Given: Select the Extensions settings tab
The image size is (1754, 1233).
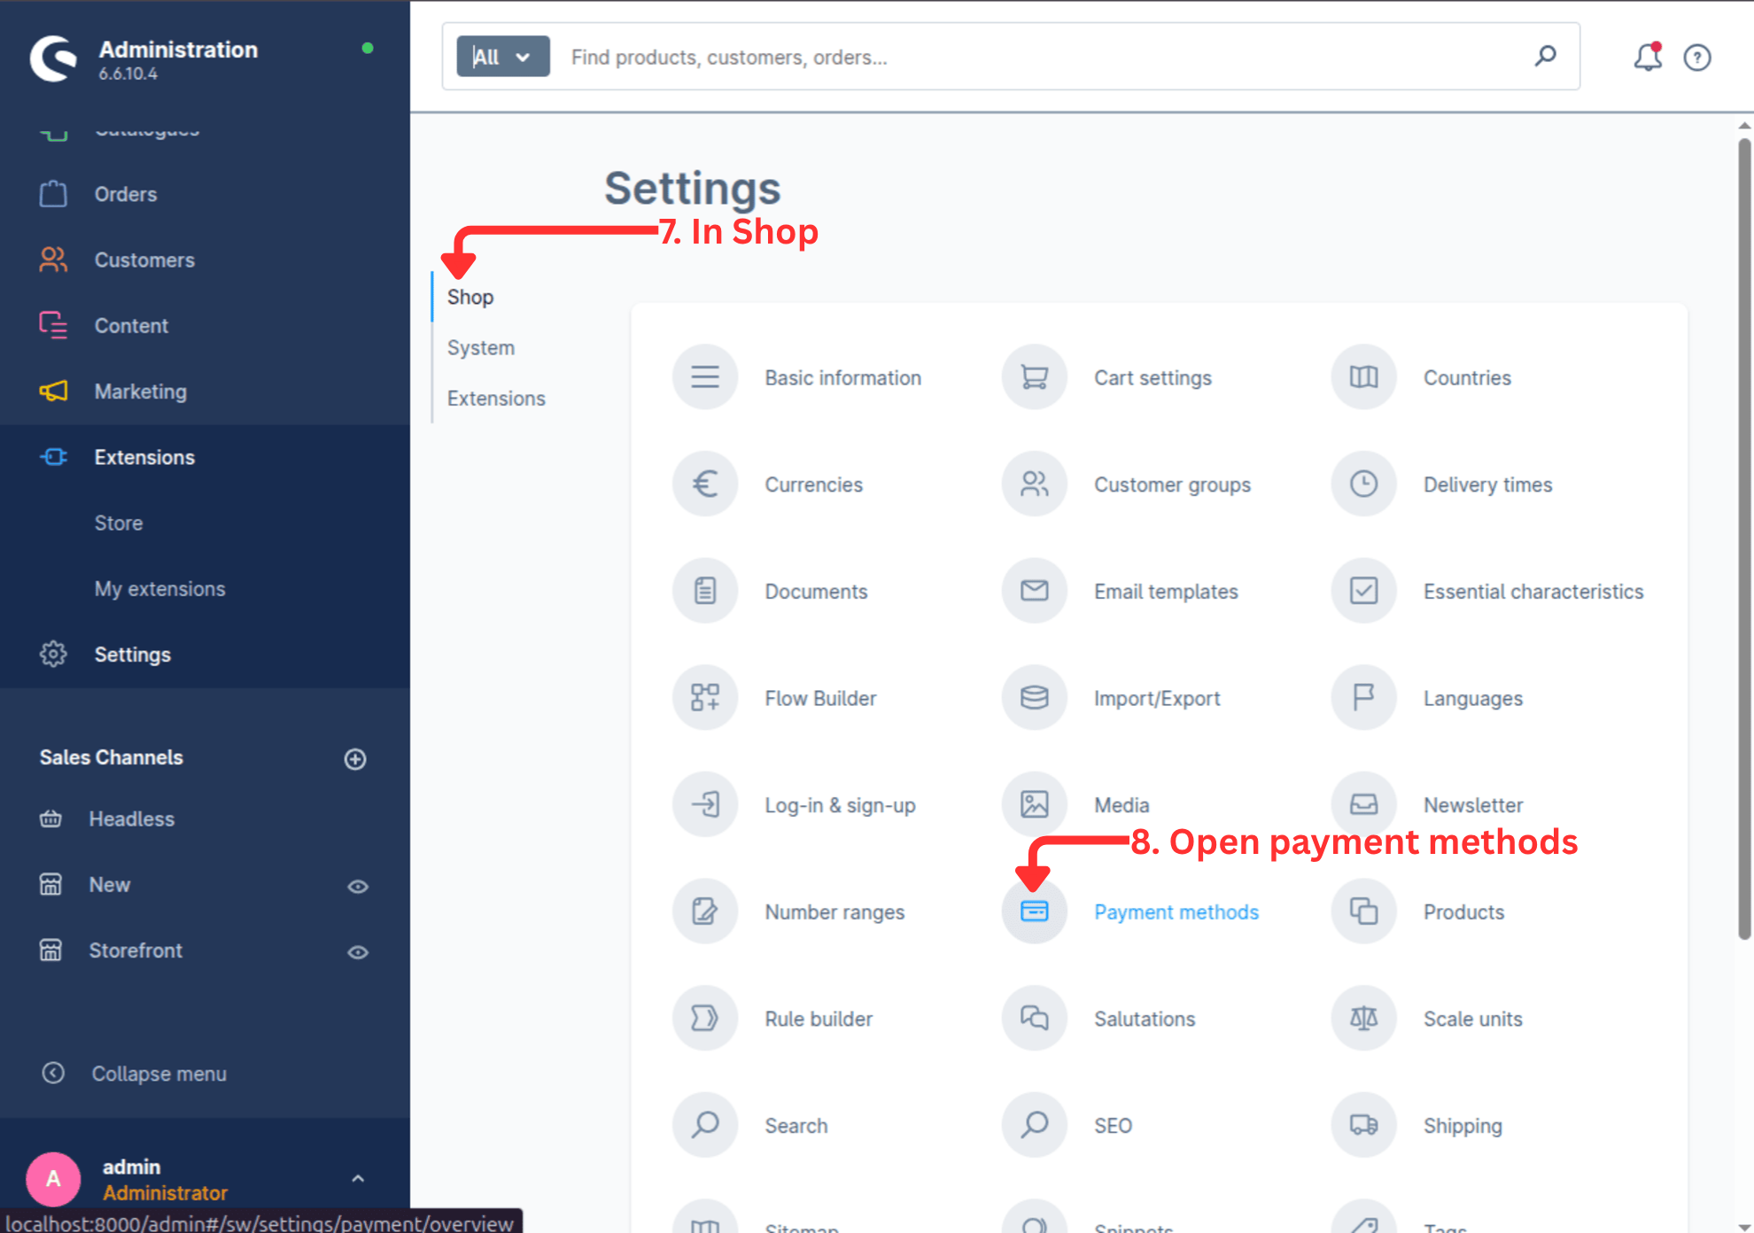Looking at the screenshot, I should 496,399.
